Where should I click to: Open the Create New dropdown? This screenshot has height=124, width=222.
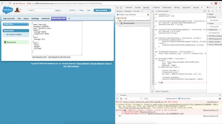click(16, 24)
